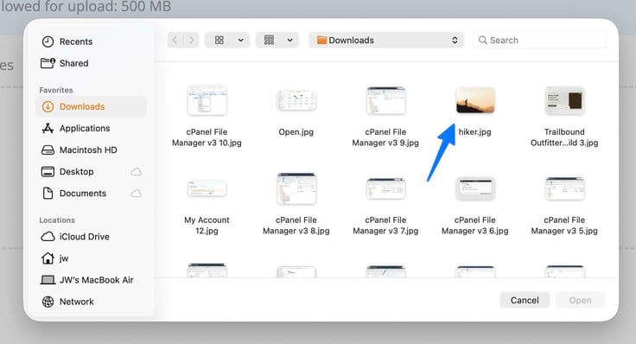The width and height of the screenshot is (636, 344).
Task: Select Macintosh HD in sidebar
Action: click(x=92, y=150)
